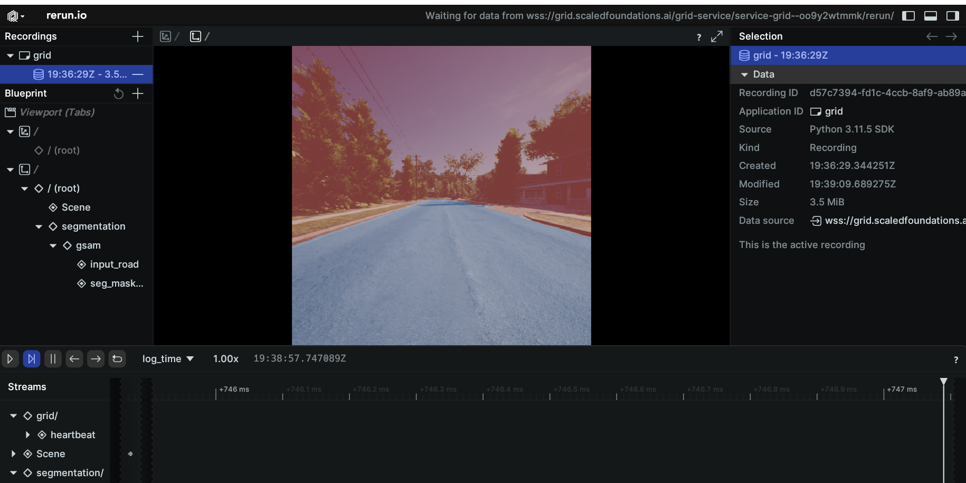Toggle the bottom panel visibility icon in titlebar

coord(931,15)
